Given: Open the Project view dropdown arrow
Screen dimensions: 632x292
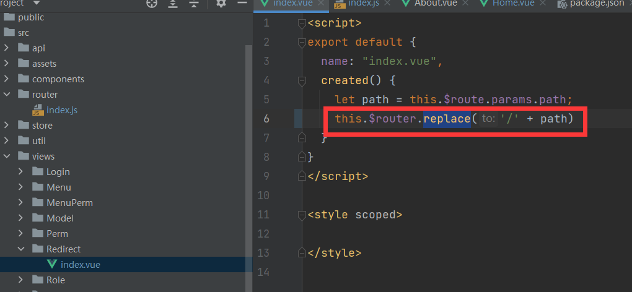Looking at the screenshot, I should pyautogui.click(x=37, y=3).
